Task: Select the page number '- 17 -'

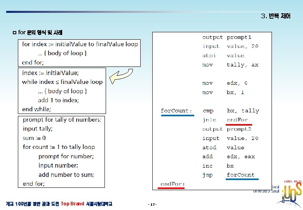Action: pyautogui.click(x=152, y=205)
